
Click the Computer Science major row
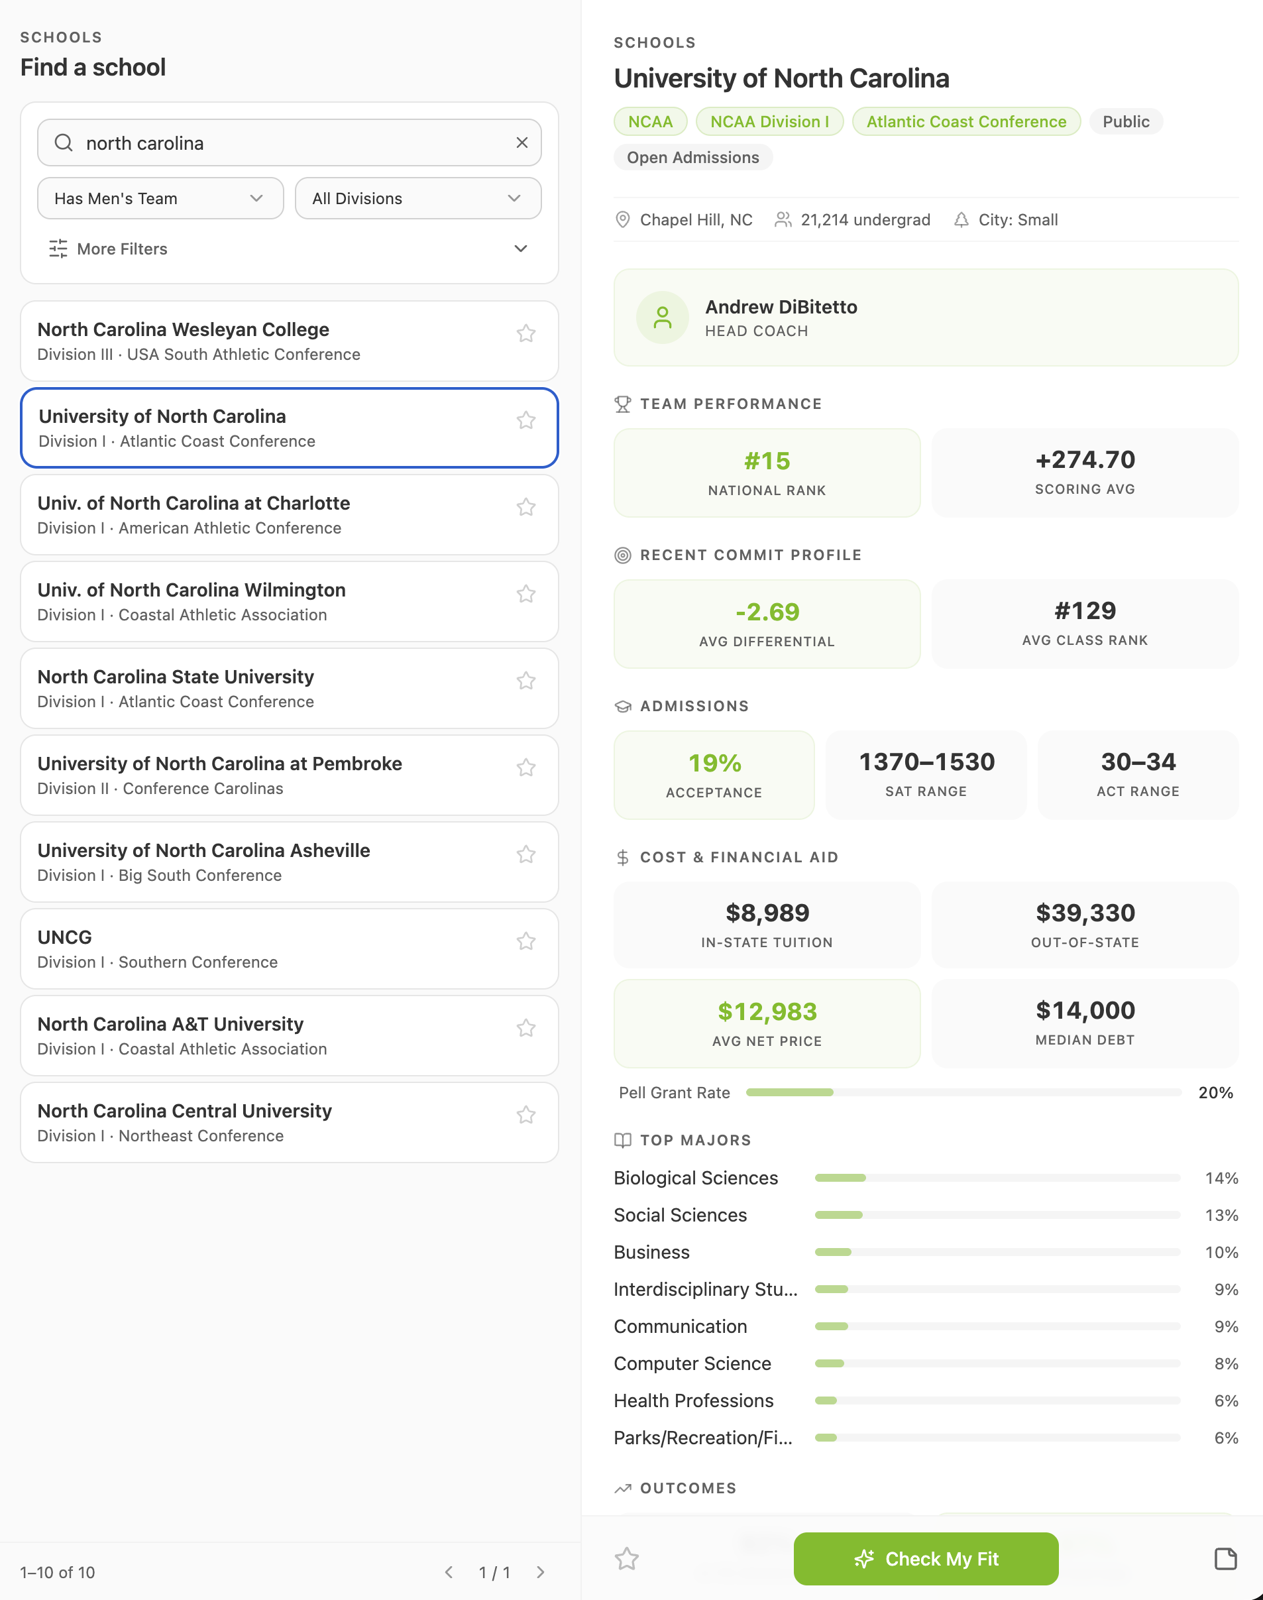click(x=926, y=1363)
